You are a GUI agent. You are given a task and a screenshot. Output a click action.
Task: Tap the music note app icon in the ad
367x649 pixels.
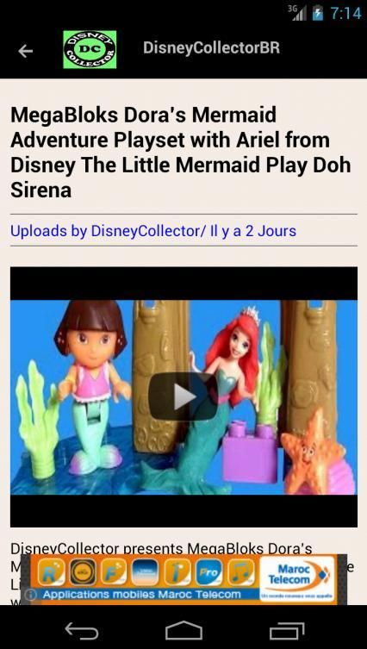pos(240,572)
